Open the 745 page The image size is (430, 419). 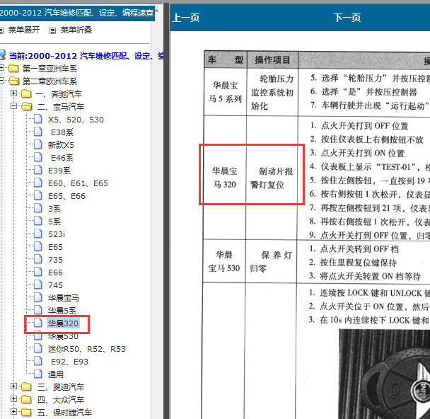coord(55,285)
